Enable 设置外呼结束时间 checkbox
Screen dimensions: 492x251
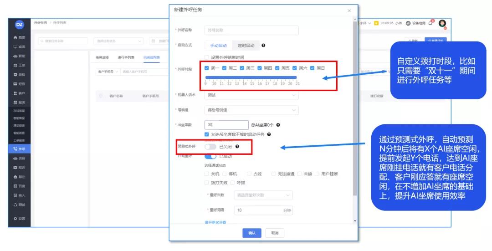[207, 57]
